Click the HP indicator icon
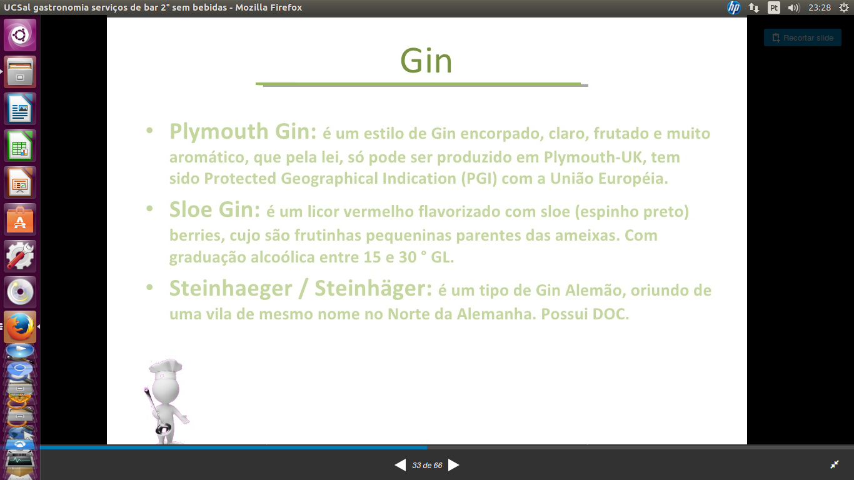The height and width of the screenshot is (480, 854). pos(733,7)
